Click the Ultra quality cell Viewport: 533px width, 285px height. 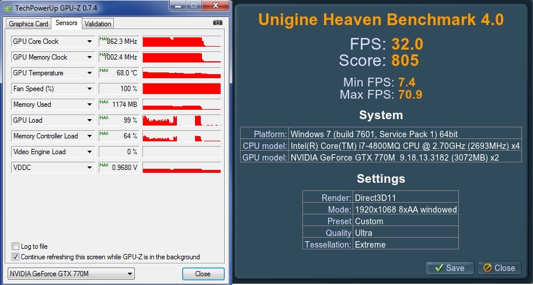pos(406,232)
